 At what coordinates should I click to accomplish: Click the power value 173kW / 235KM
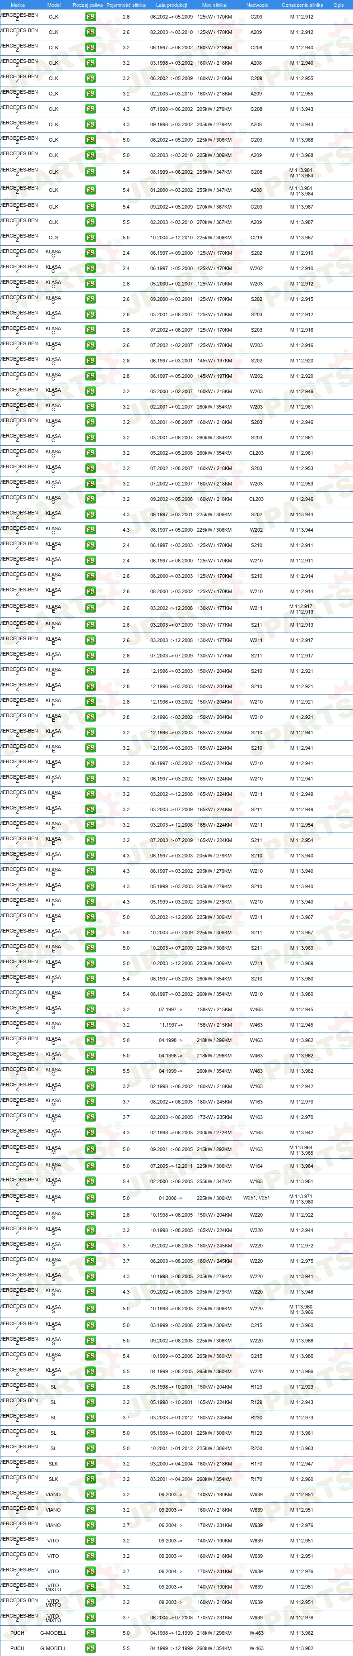click(214, 1118)
